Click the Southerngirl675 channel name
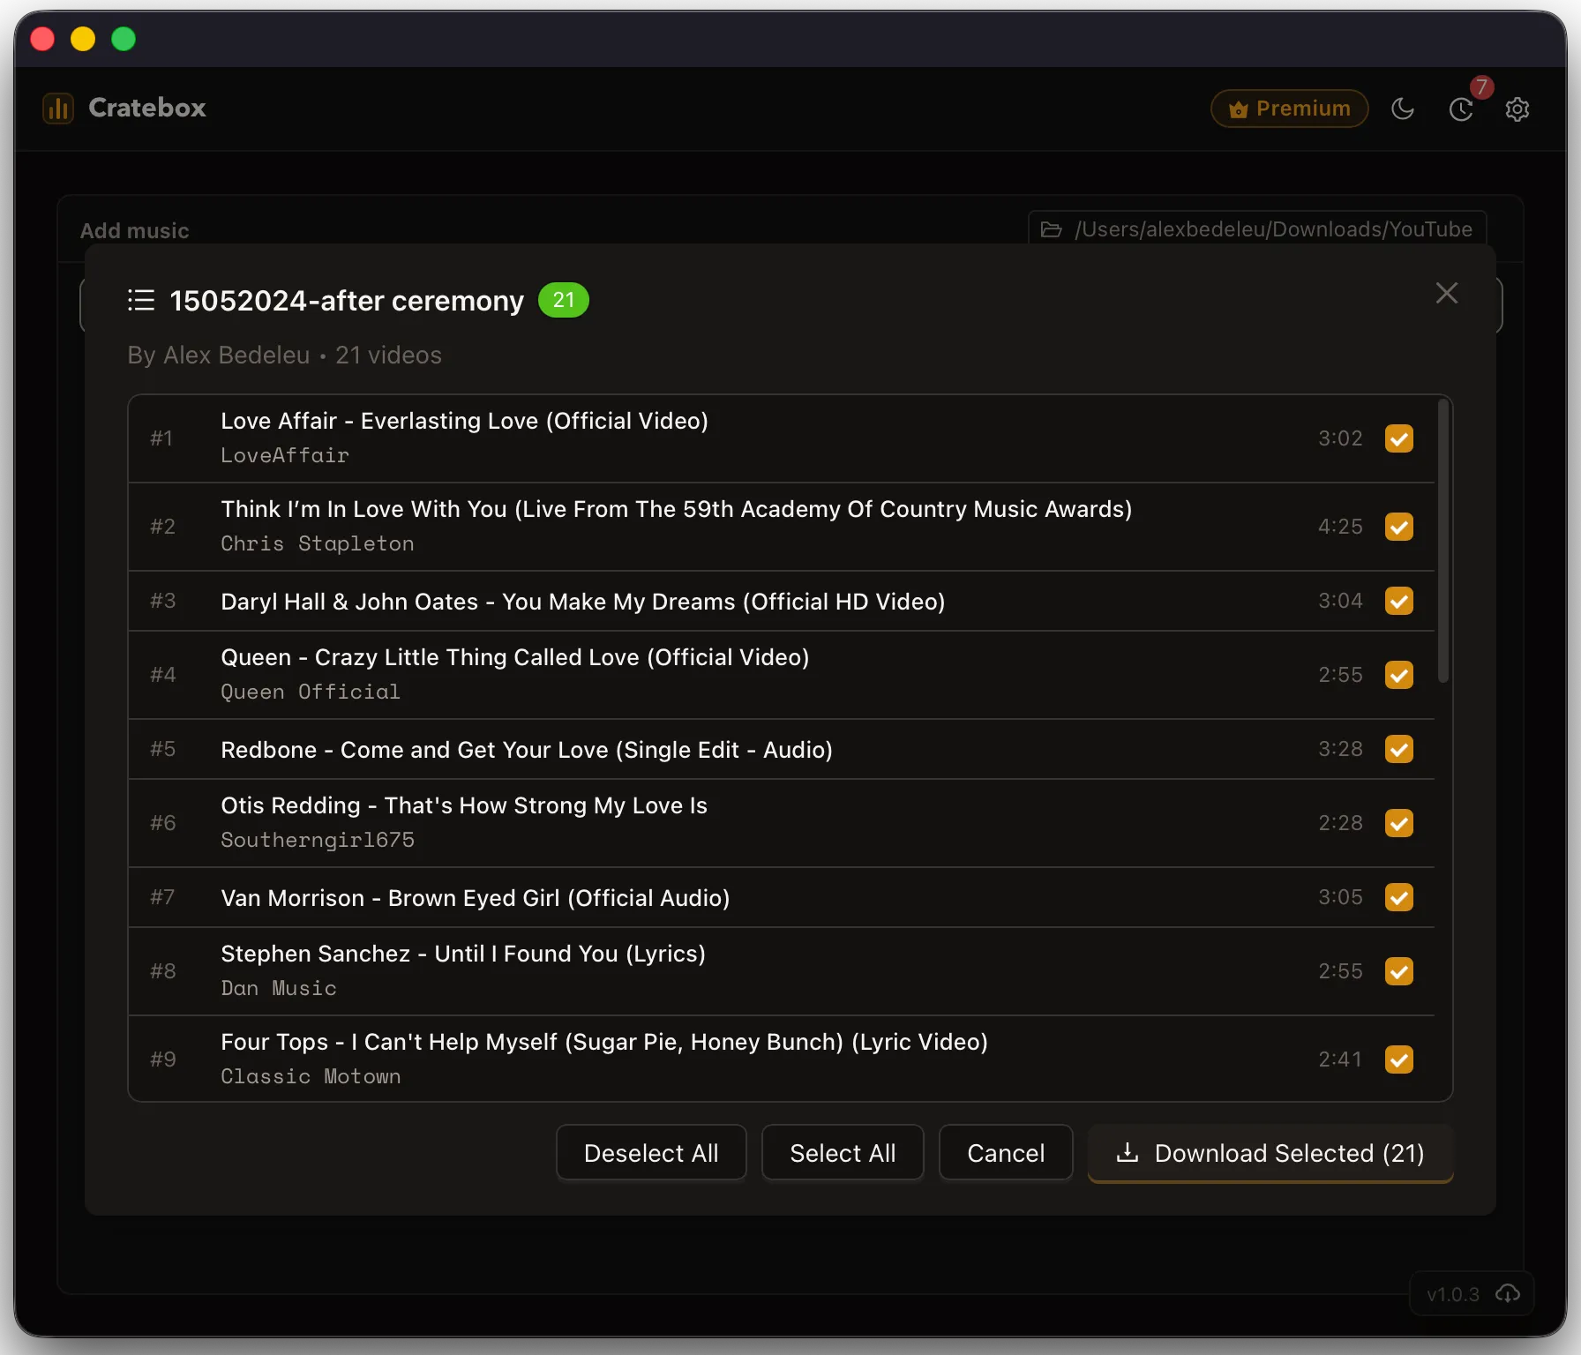 click(x=318, y=840)
